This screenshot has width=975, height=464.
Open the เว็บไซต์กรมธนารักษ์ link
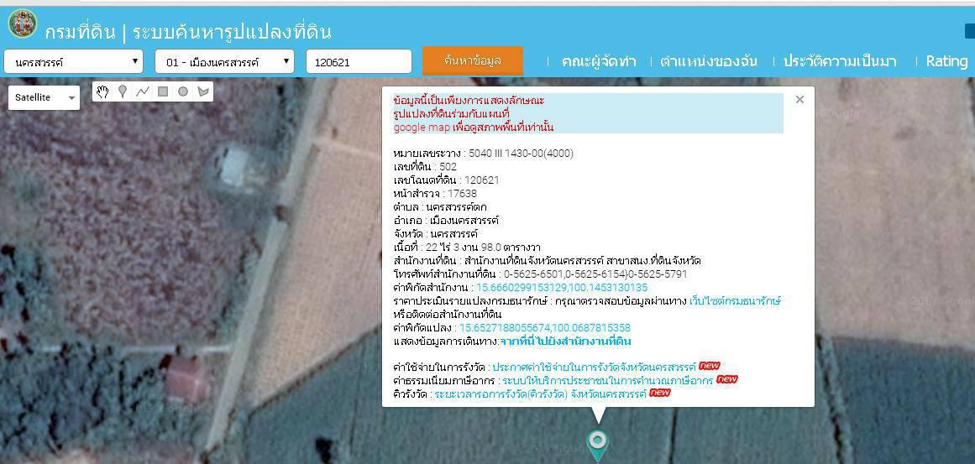[735, 301]
